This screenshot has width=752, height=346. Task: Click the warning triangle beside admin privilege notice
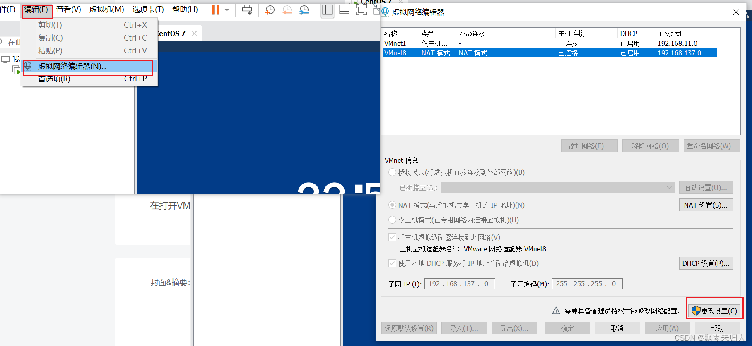point(556,310)
